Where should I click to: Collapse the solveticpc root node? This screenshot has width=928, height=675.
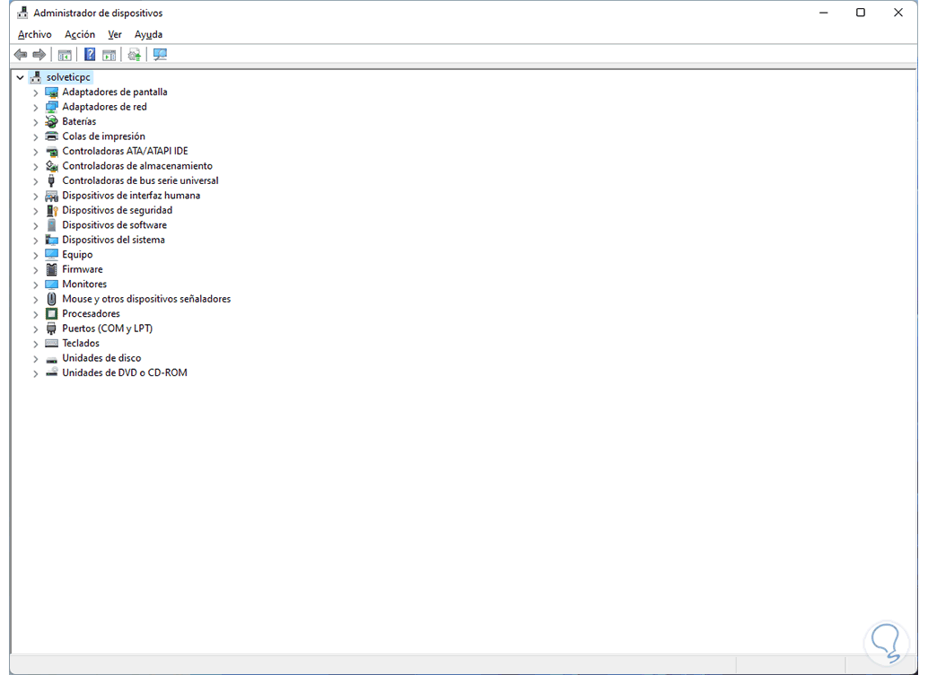(x=20, y=77)
